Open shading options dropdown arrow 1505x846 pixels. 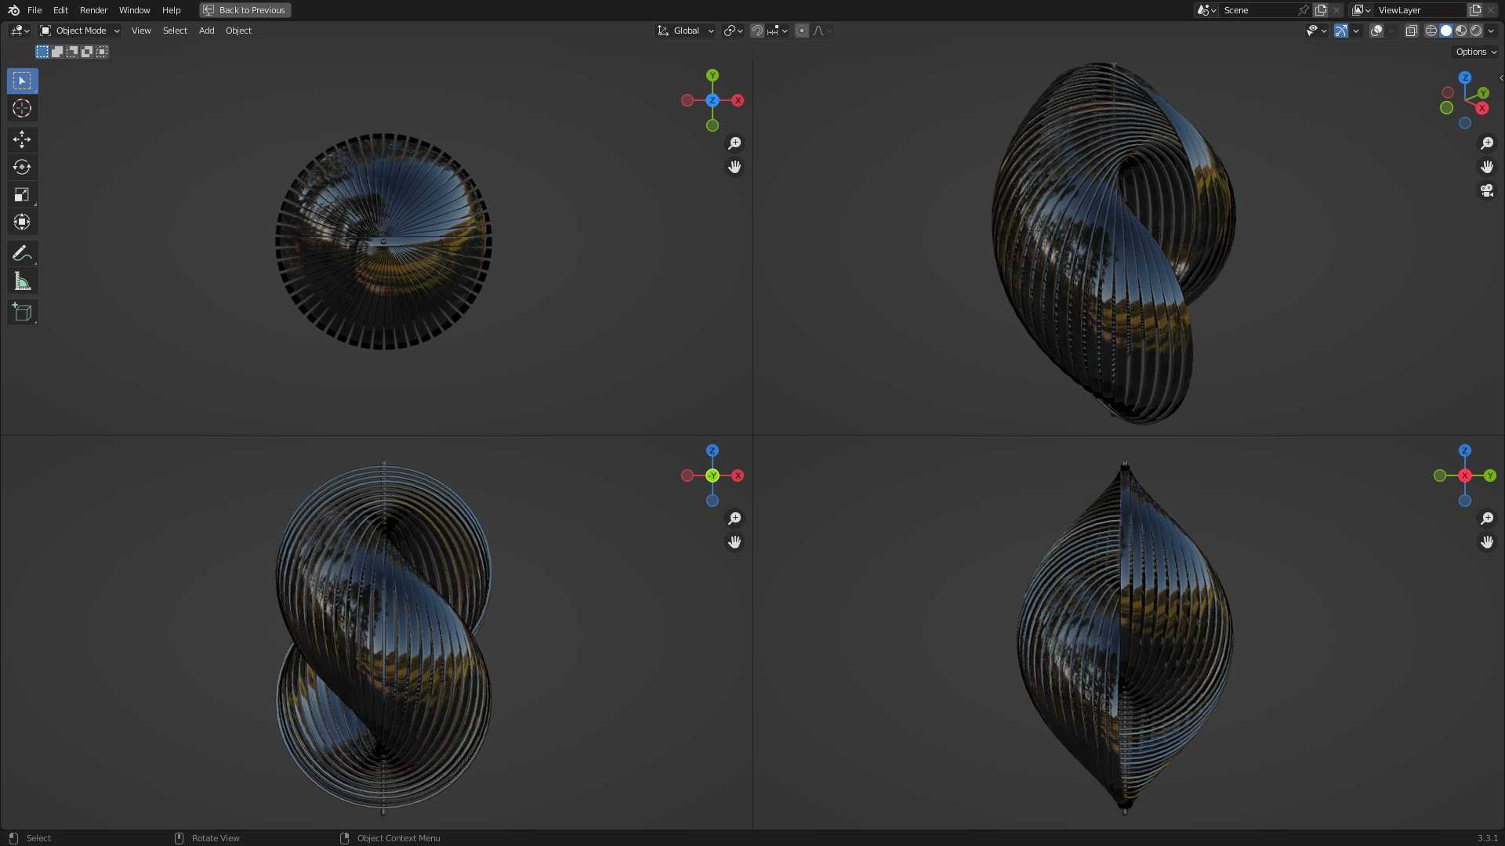pyautogui.click(x=1491, y=31)
